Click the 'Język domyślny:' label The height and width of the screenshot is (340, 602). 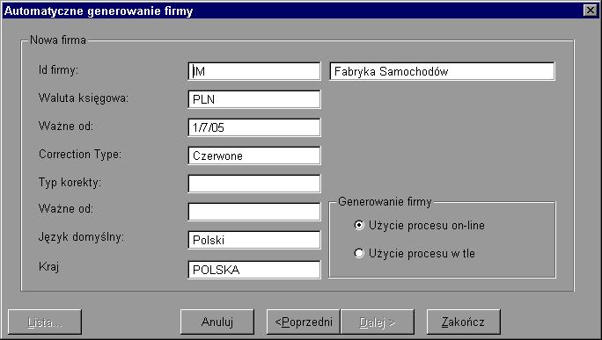(81, 237)
